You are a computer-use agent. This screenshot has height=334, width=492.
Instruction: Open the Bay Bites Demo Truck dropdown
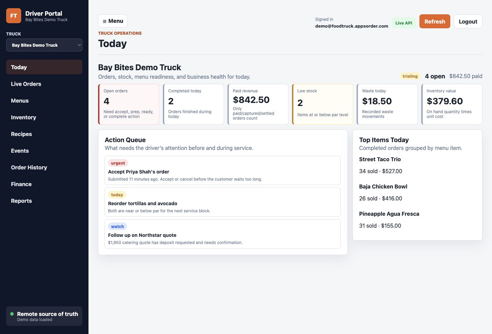click(x=44, y=45)
